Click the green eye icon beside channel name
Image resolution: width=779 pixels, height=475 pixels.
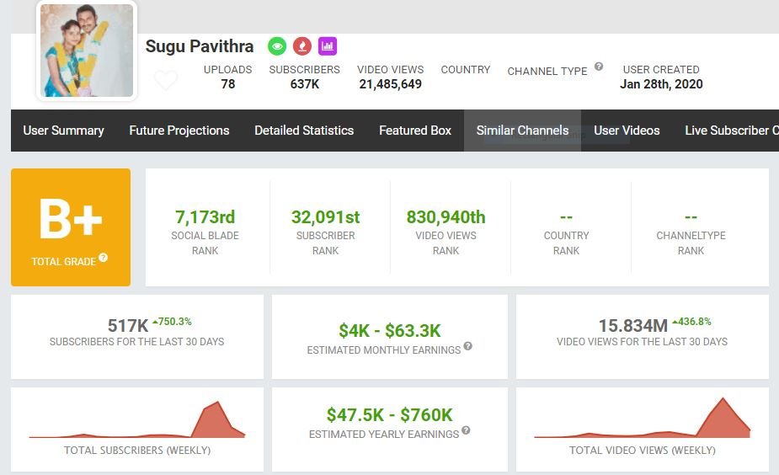[277, 46]
